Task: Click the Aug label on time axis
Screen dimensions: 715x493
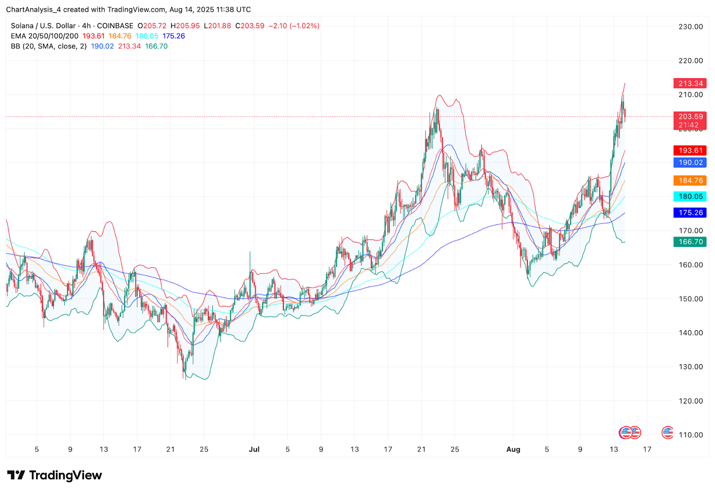Action: (513, 449)
